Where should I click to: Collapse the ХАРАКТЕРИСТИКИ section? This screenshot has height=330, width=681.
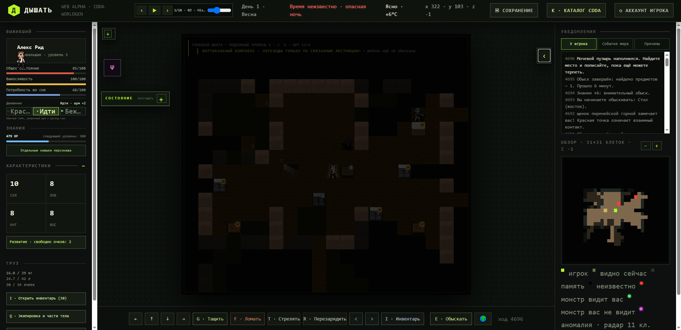[x=83, y=166]
